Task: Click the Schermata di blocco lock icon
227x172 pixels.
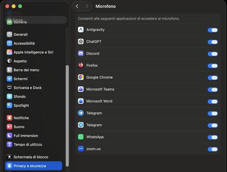Action: coord(9,157)
